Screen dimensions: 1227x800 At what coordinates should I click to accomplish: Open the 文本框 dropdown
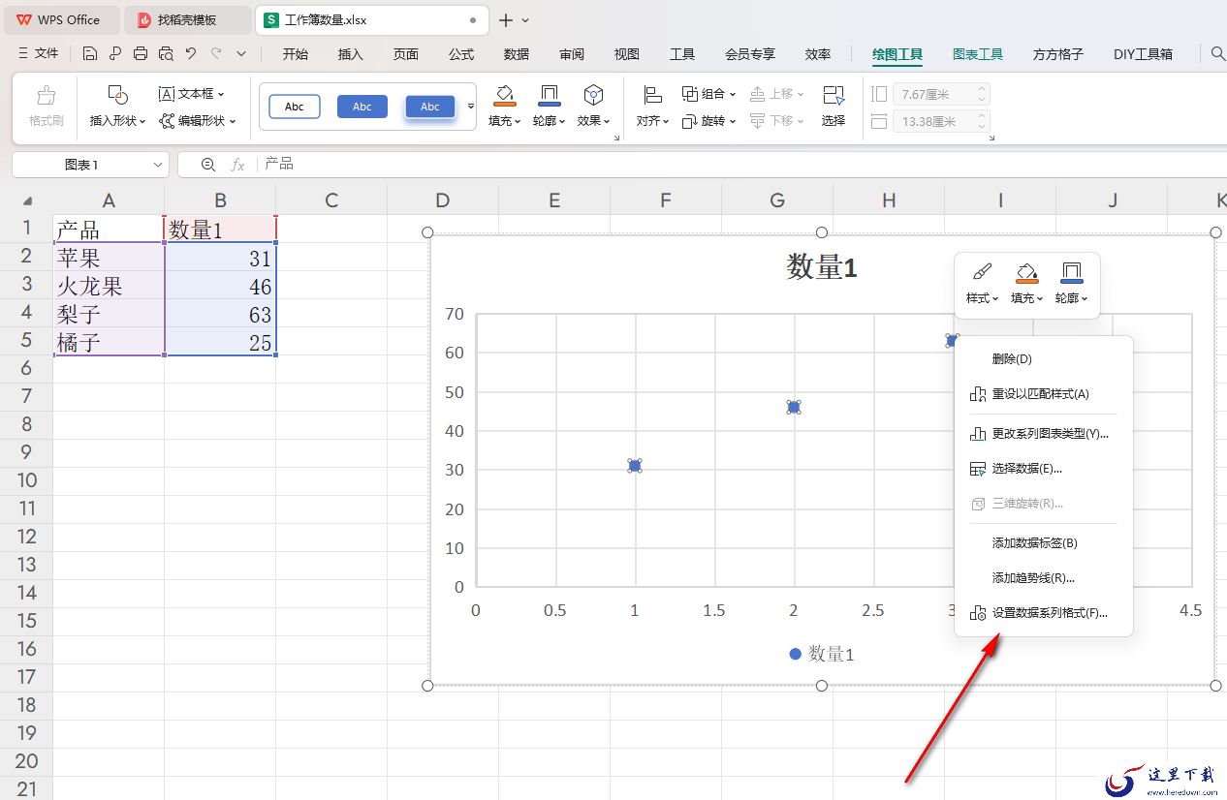point(191,94)
